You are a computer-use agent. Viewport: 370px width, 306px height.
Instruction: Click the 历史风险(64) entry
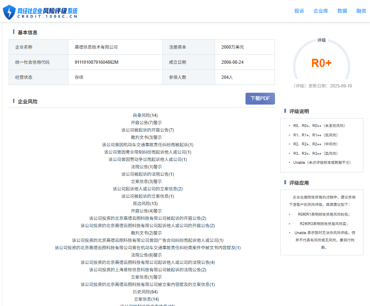pos(145,292)
